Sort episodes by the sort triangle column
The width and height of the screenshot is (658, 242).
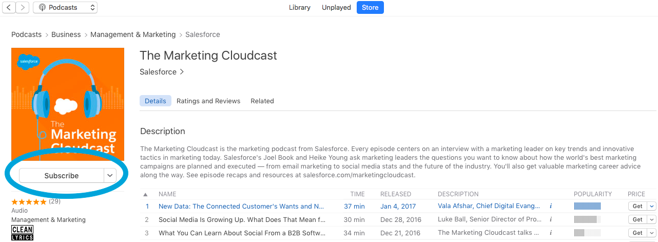(x=145, y=194)
